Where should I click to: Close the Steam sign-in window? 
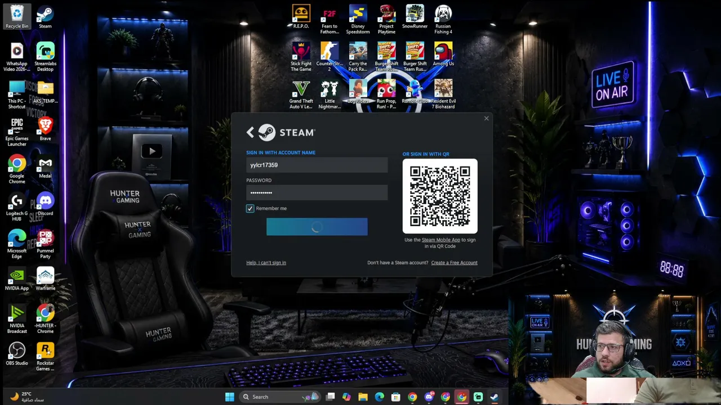487,118
